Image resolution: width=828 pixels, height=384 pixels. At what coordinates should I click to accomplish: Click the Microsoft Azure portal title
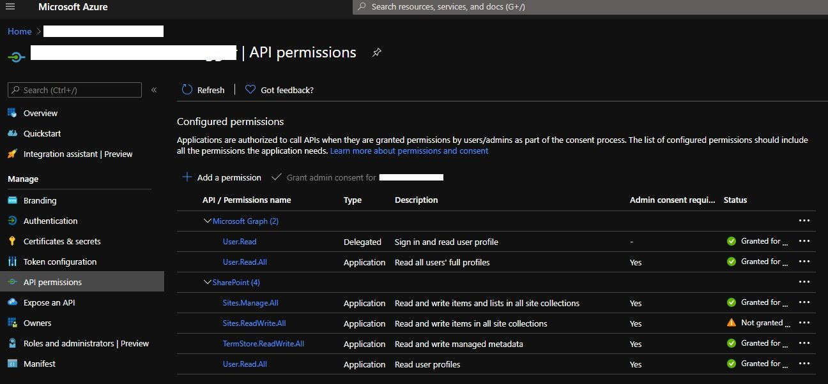73,7
